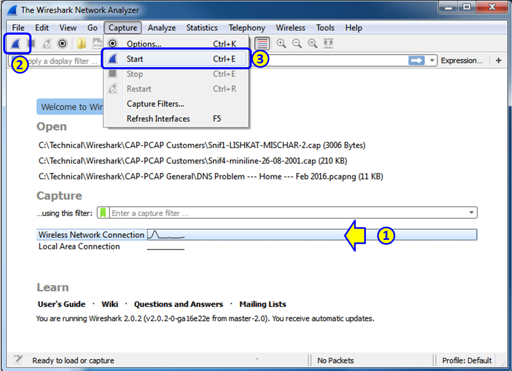
Task: Open the Help menu
Action: [x=354, y=28]
